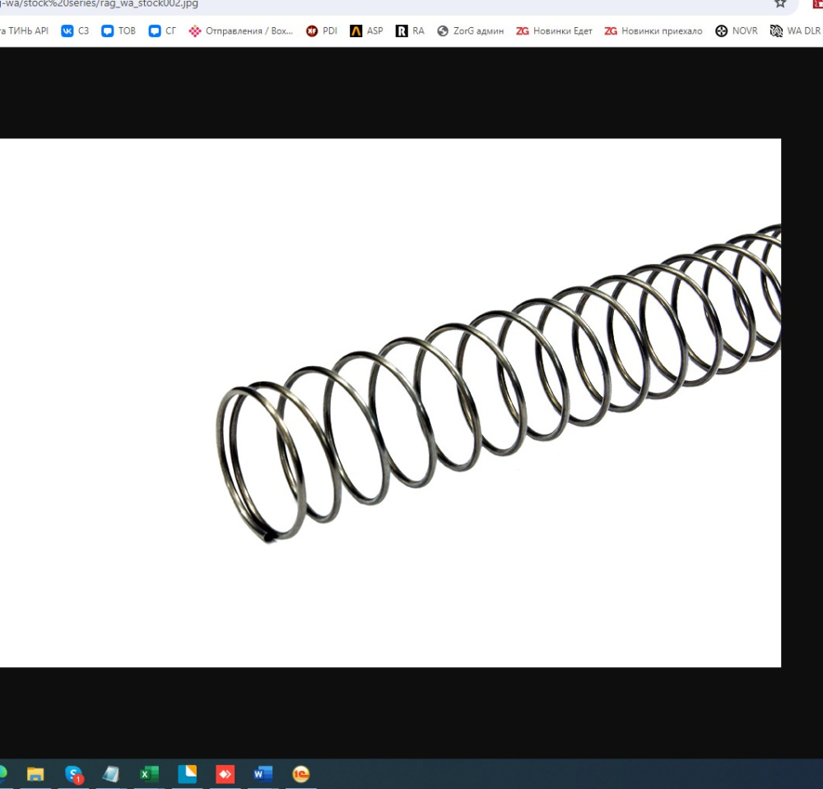
Task: Open the Отправления / Box... bookmark
Action: (x=241, y=31)
